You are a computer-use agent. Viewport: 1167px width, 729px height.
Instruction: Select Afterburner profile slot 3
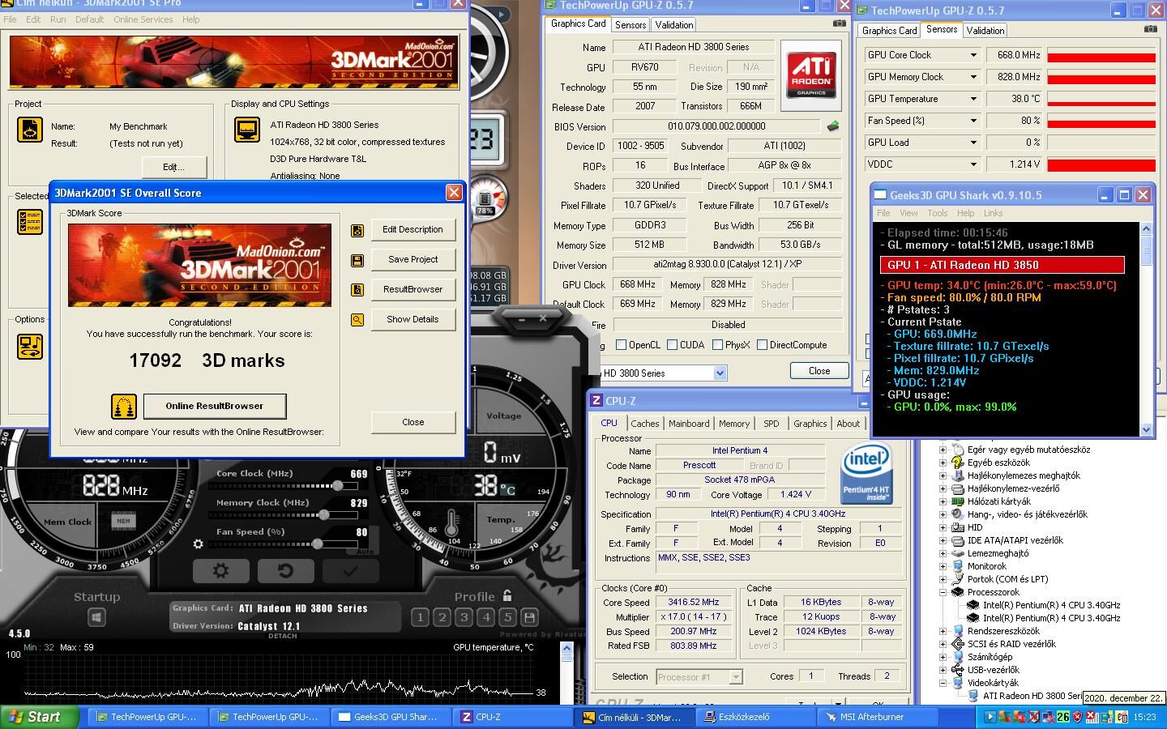point(464,617)
